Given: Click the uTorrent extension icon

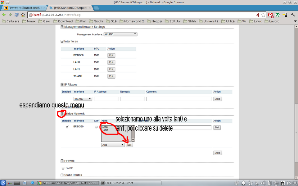Looking at the screenshot, I should [x=278, y=15].
